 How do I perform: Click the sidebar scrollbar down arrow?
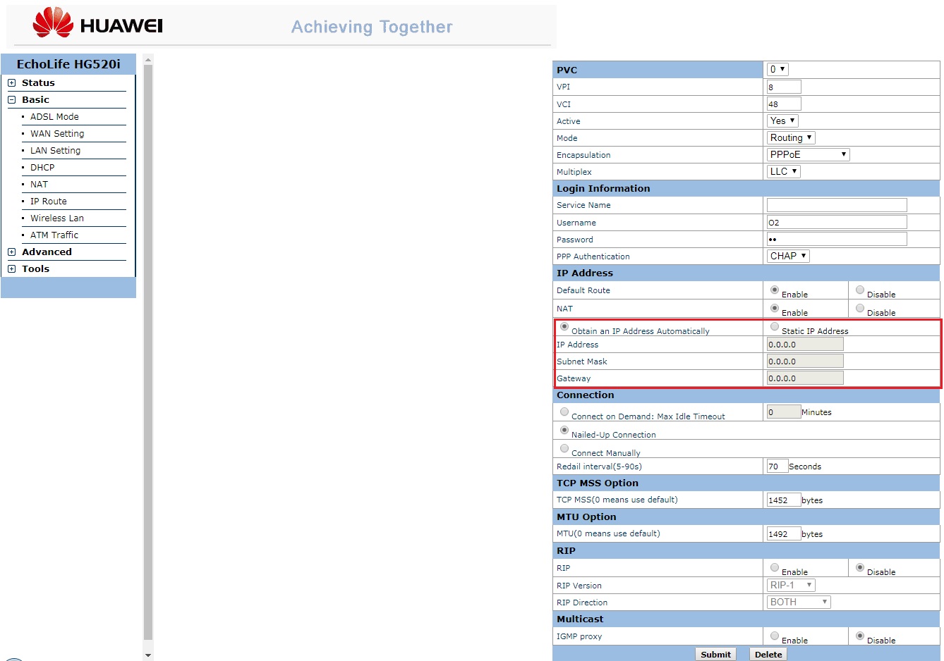tap(148, 655)
